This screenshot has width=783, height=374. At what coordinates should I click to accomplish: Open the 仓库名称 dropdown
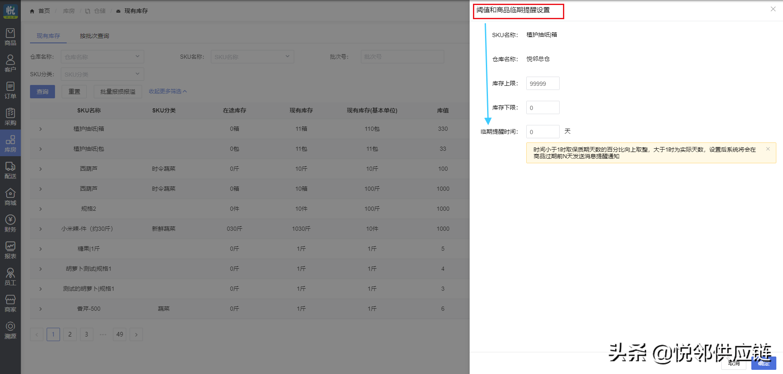tap(103, 57)
